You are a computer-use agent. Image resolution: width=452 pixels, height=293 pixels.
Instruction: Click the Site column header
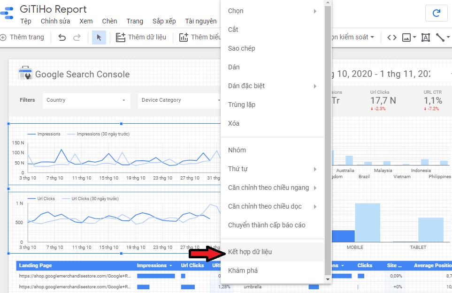pyautogui.click(x=394, y=266)
